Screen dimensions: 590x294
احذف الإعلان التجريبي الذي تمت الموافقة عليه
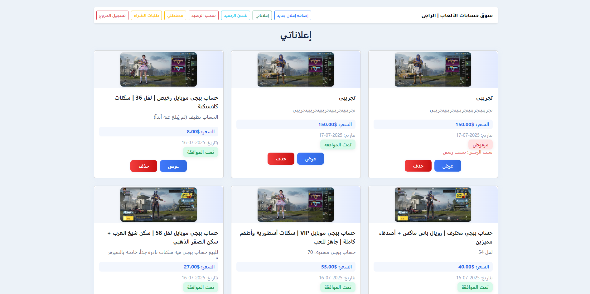(x=281, y=159)
